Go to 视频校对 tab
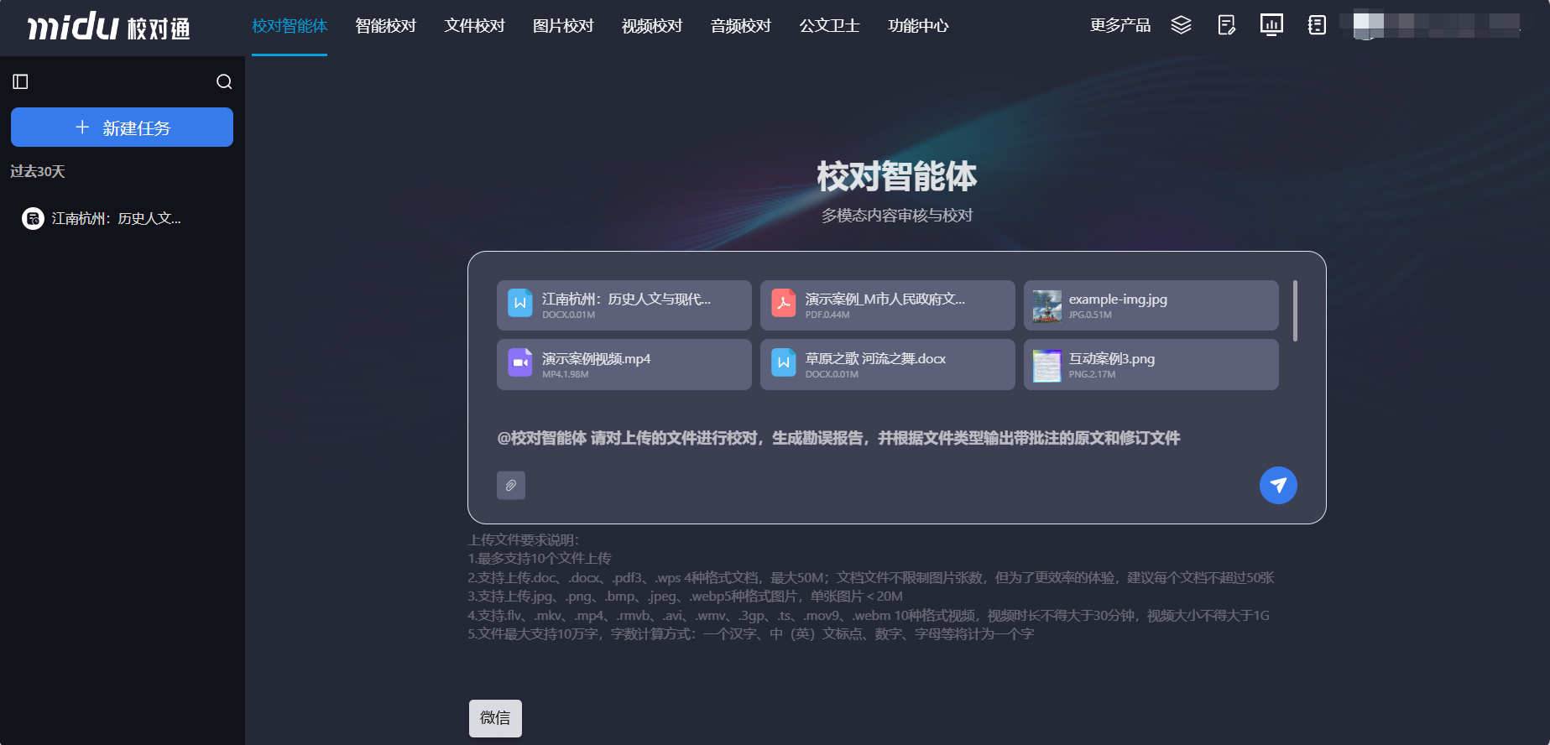The width and height of the screenshot is (1550, 745). tap(652, 26)
